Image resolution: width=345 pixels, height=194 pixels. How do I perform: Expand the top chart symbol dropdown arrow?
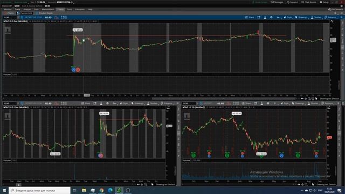pyautogui.click(x=18, y=17)
